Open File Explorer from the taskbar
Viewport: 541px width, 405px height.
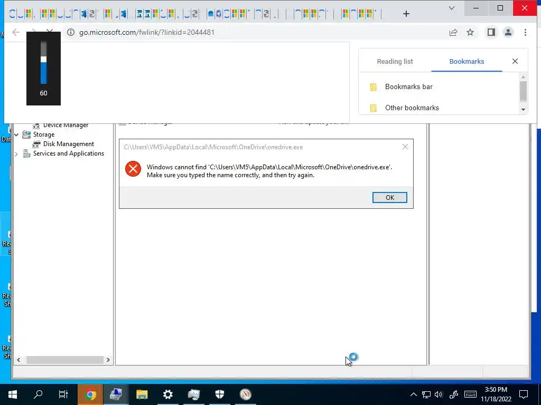point(142,394)
